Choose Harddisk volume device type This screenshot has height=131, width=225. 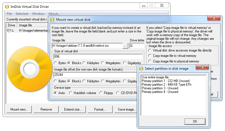click(x=82, y=93)
